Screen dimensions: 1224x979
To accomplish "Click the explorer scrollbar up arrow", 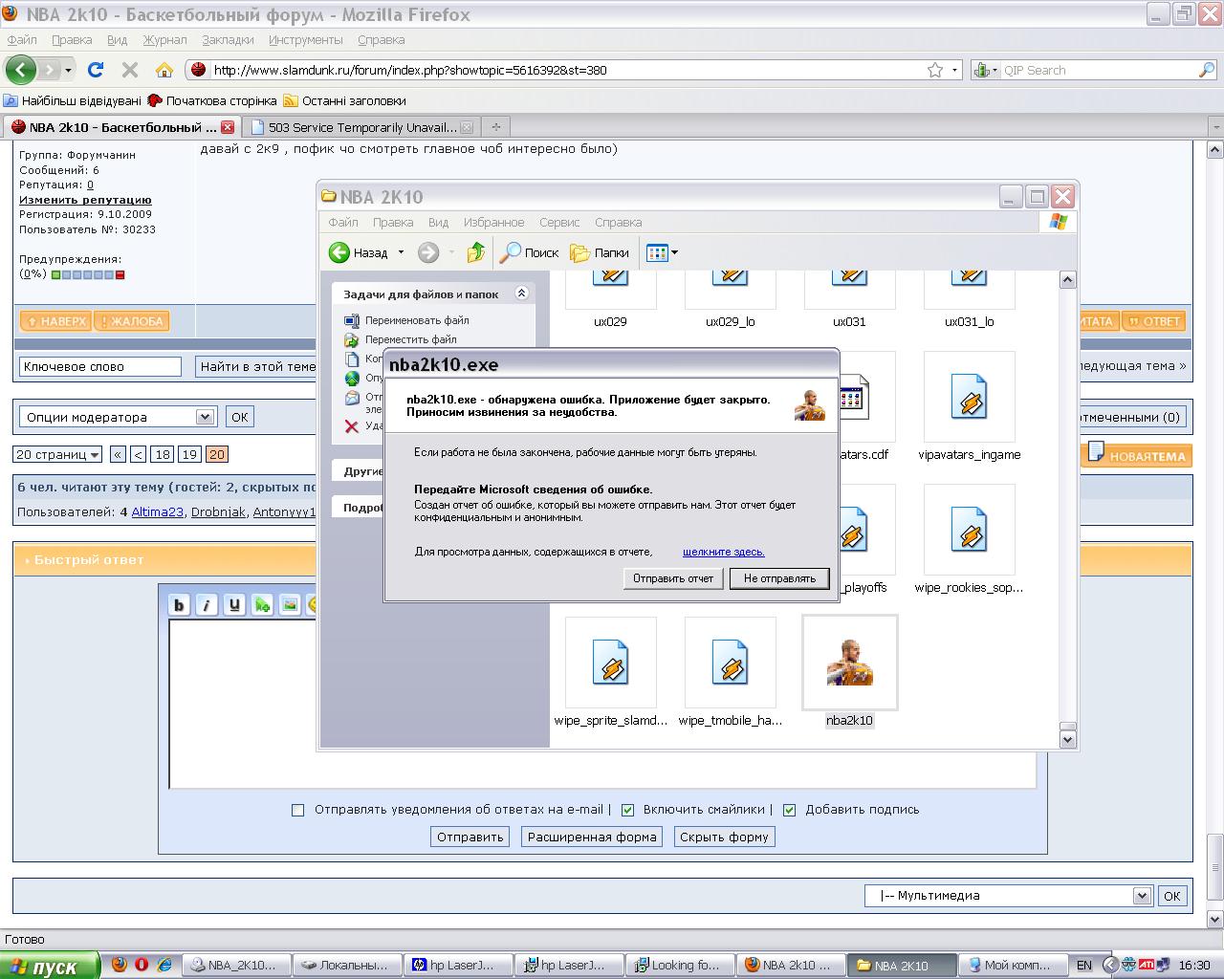I will (1068, 279).
